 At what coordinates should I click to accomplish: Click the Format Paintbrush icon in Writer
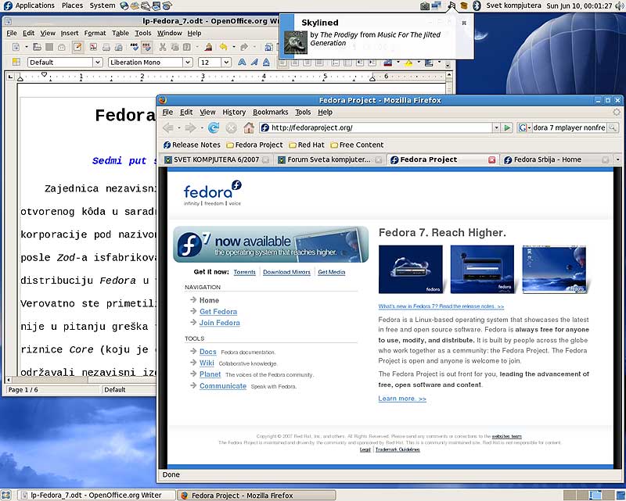208,47
